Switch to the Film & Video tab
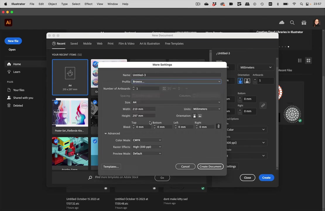 pos(126,44)
